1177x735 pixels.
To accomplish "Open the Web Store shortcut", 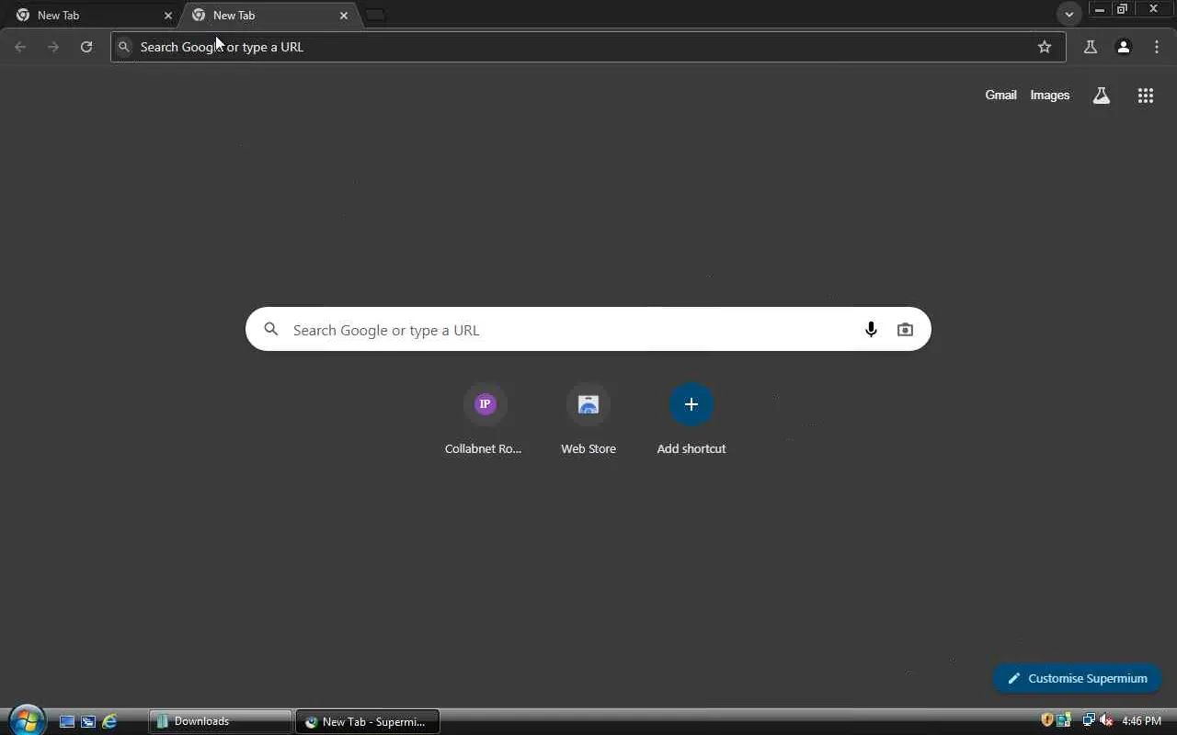I will coord(588,420).
